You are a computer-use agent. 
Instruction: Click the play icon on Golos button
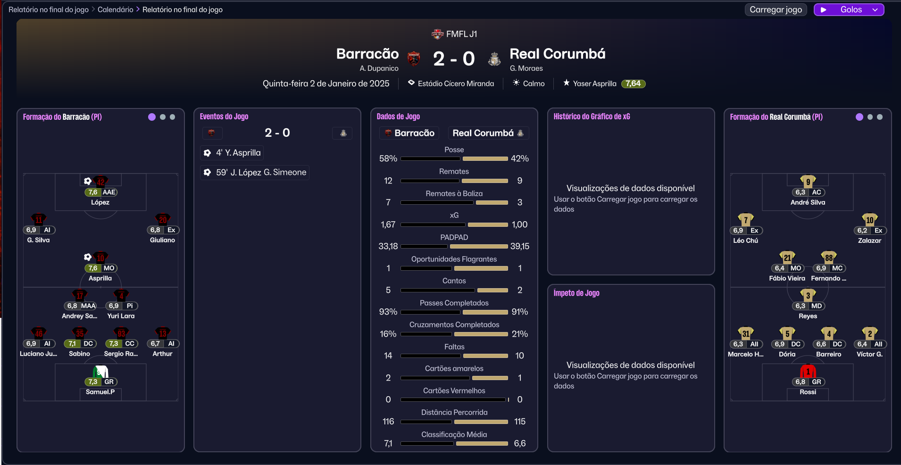pyautogui.click(x=824, y=10)
